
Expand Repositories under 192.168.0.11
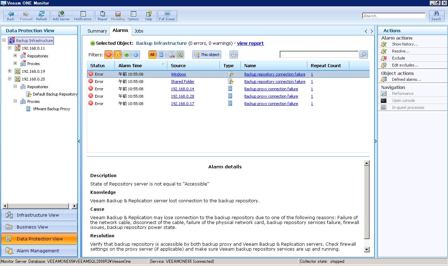pyautogui.click(x=15, y=56)
